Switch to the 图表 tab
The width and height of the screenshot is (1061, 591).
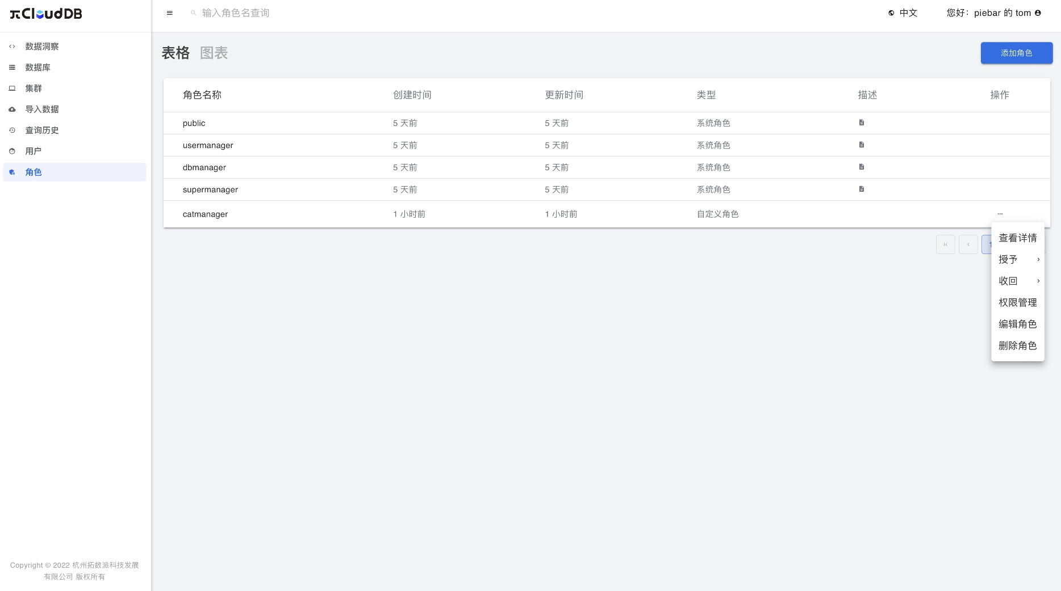click(214, 53)
